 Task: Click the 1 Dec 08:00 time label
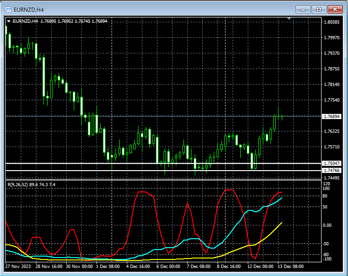tap(108, 267)
